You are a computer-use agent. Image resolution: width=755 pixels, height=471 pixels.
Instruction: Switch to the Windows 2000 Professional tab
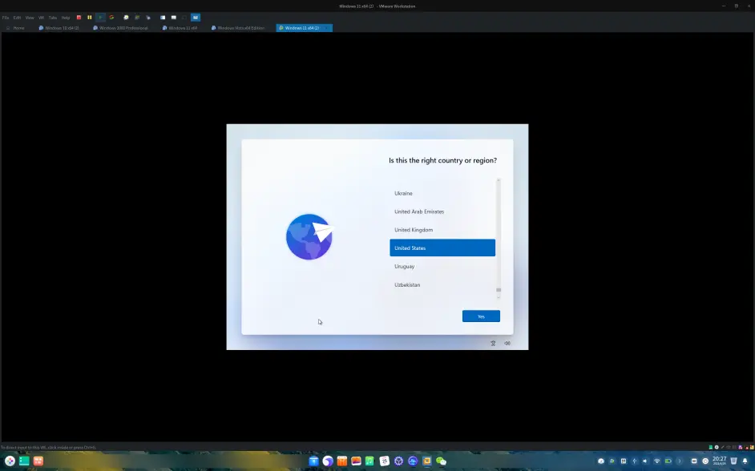[x=120, y=28]
